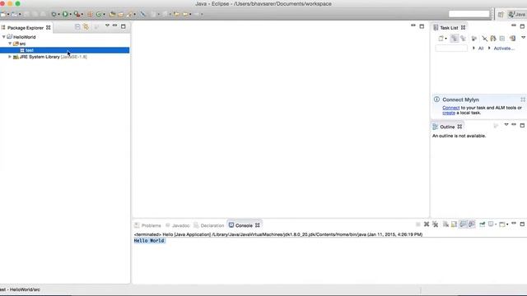Screen dimensions: 527x296
Task: Click the Run Last Tool external tools icon
Action: pyautogui.click(x=77, y=14)
